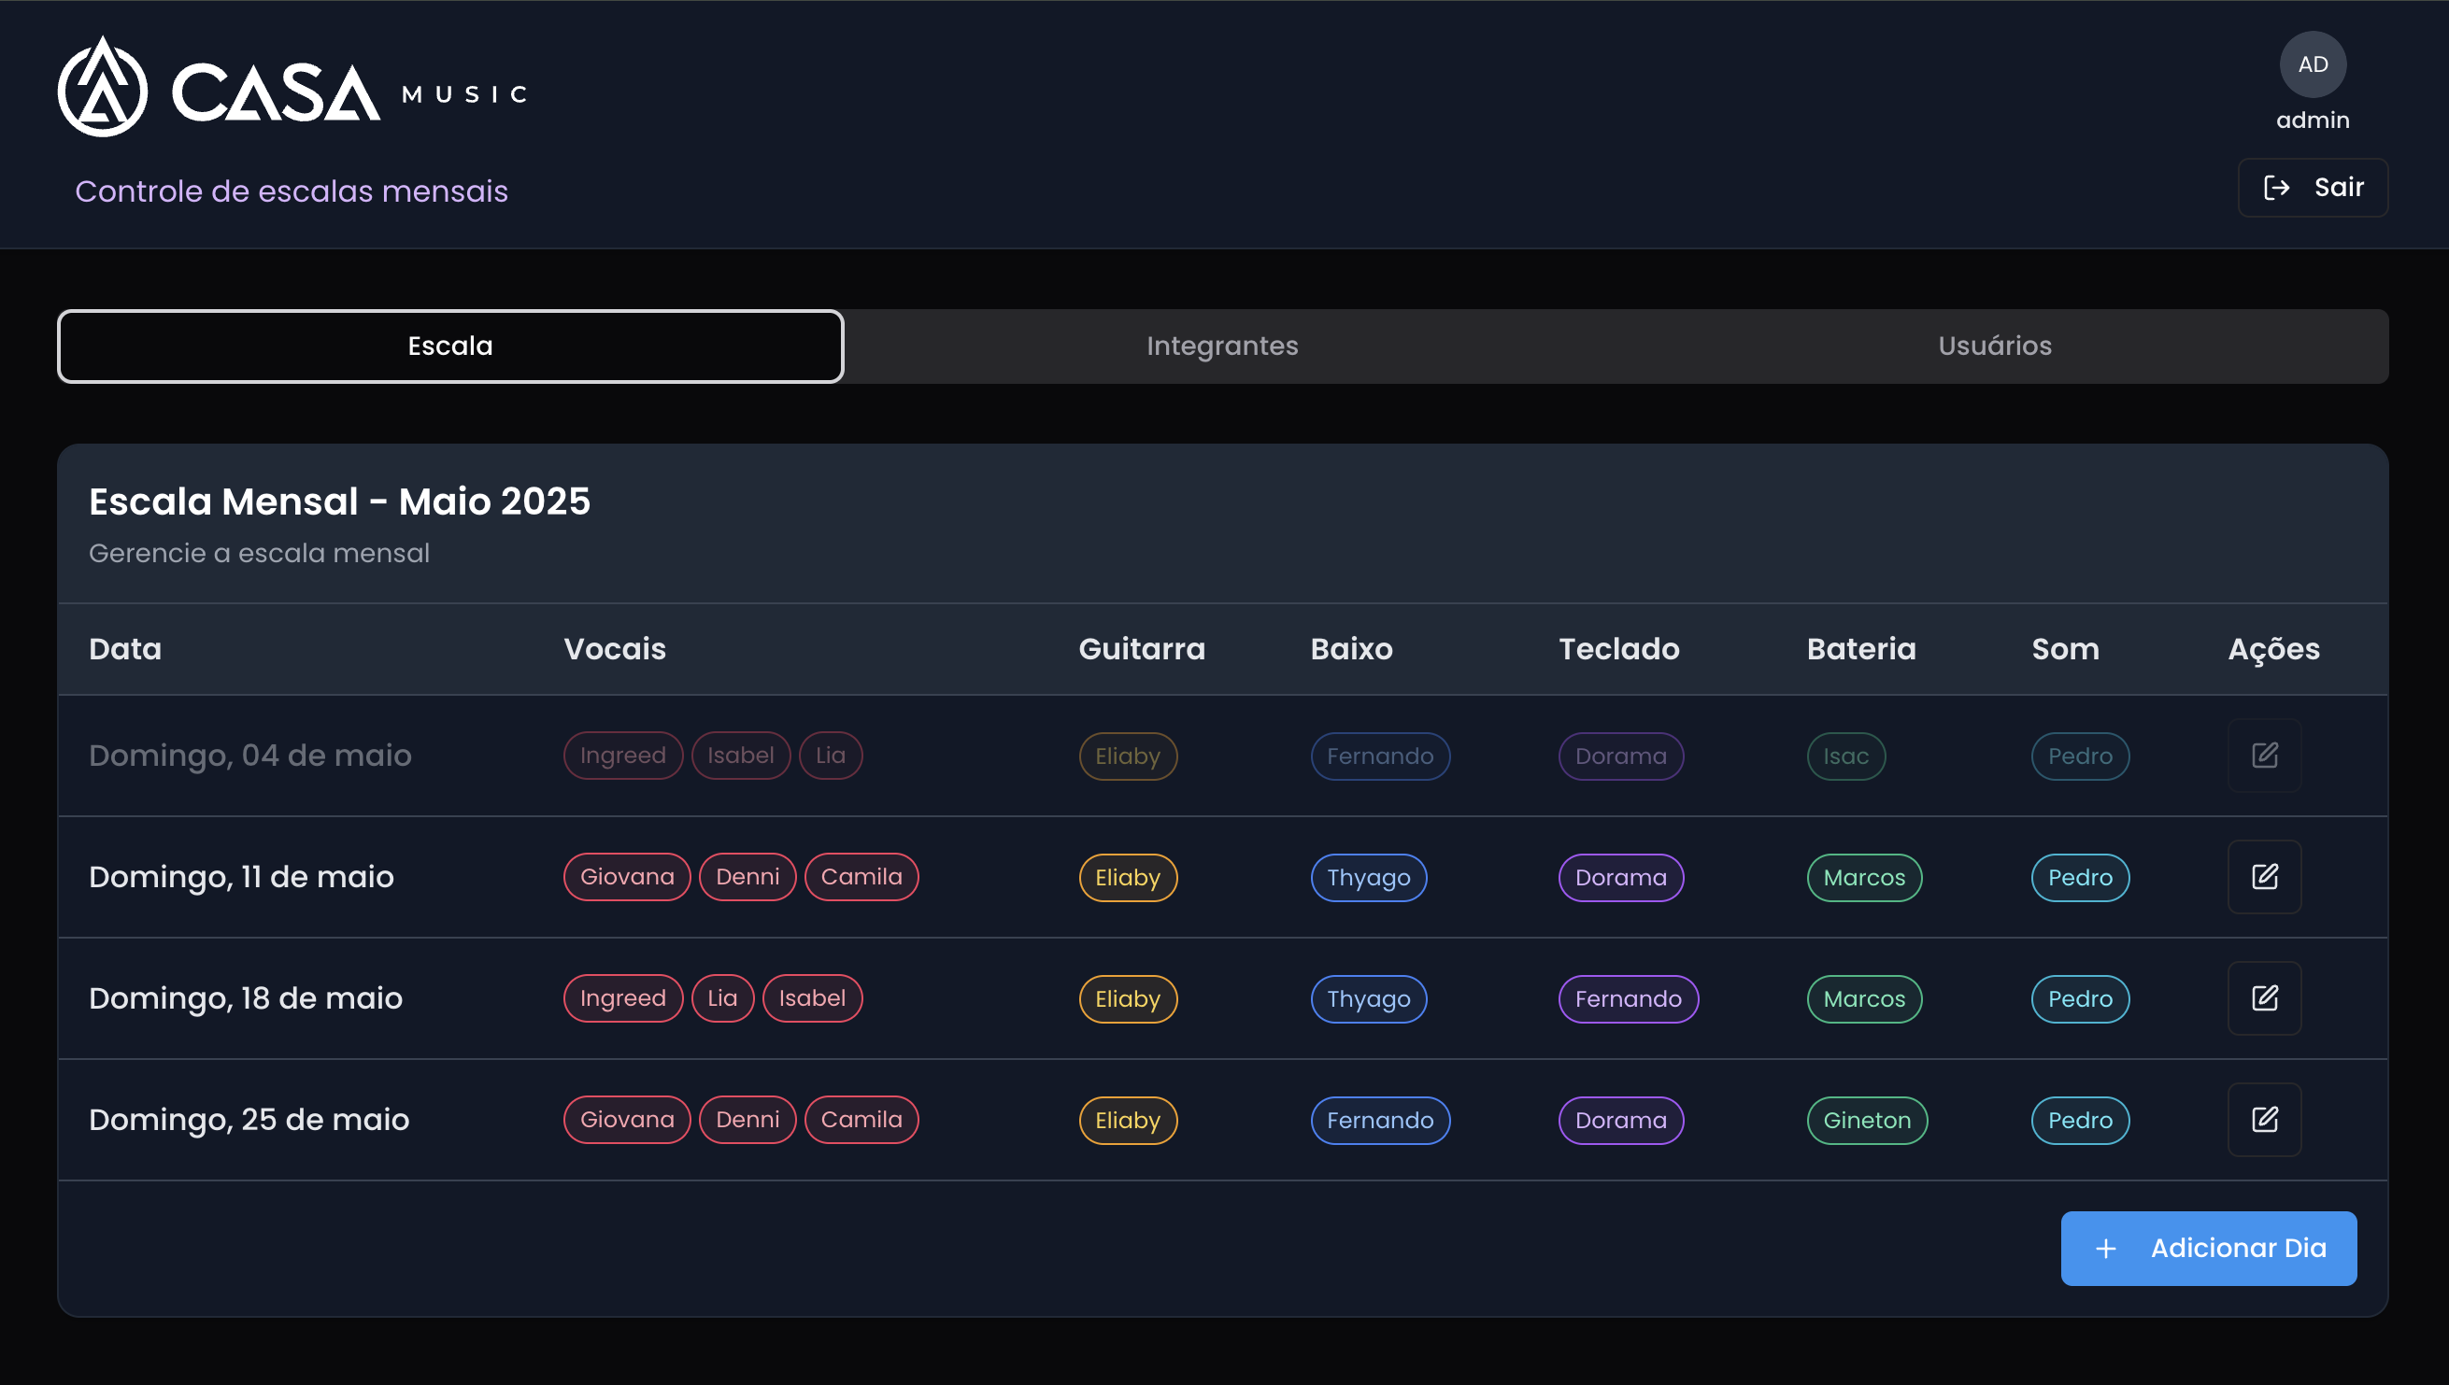
Task: Click the Isabel tag on 04 de maio
Action: point(740,756)
